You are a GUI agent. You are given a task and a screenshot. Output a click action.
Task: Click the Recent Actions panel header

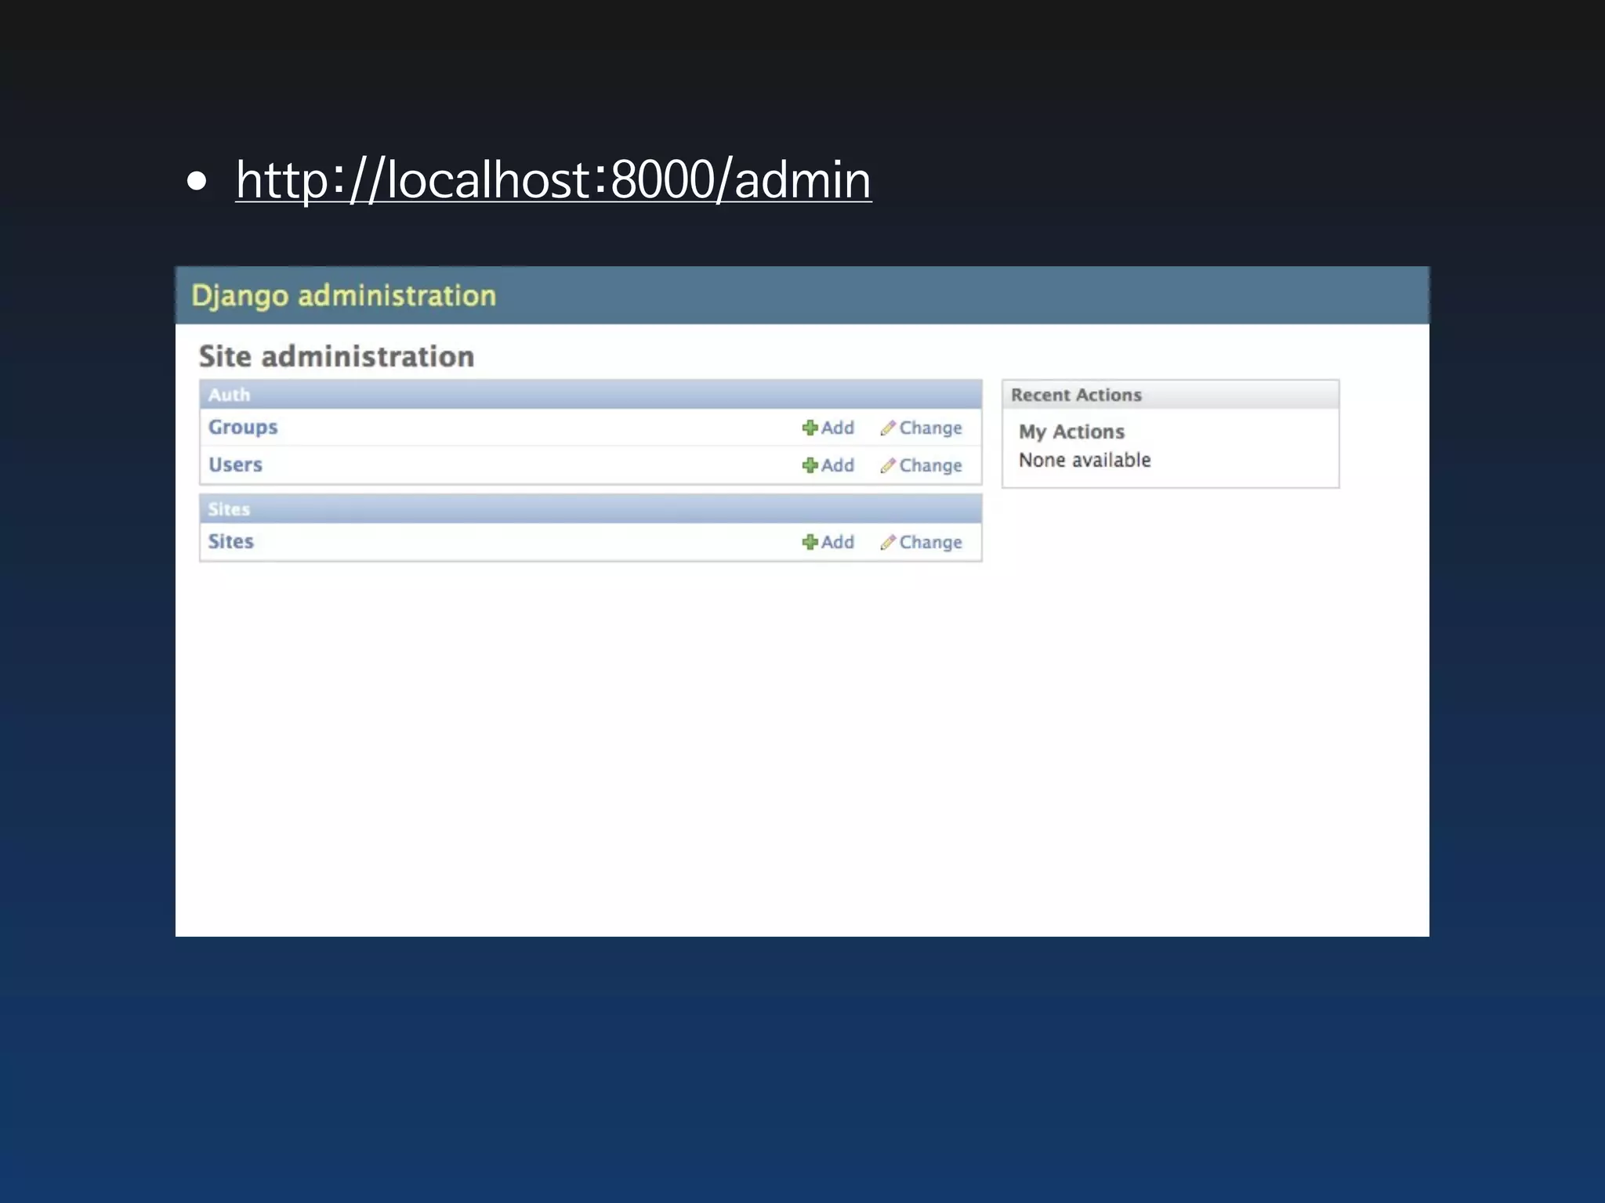(x=1076, y=395)
